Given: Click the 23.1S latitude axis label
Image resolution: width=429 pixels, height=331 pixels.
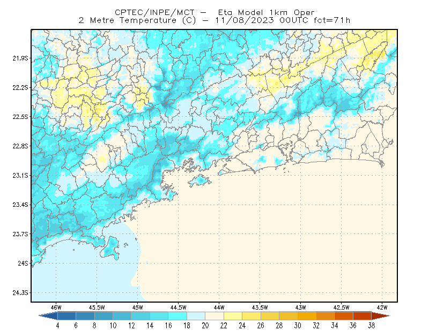Looking at the screenshot, I should click(20, 176).
